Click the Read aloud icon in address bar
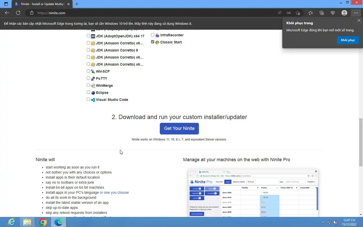 coord(280,13)
